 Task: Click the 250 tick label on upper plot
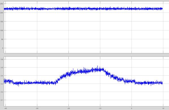tap(2, 4)
